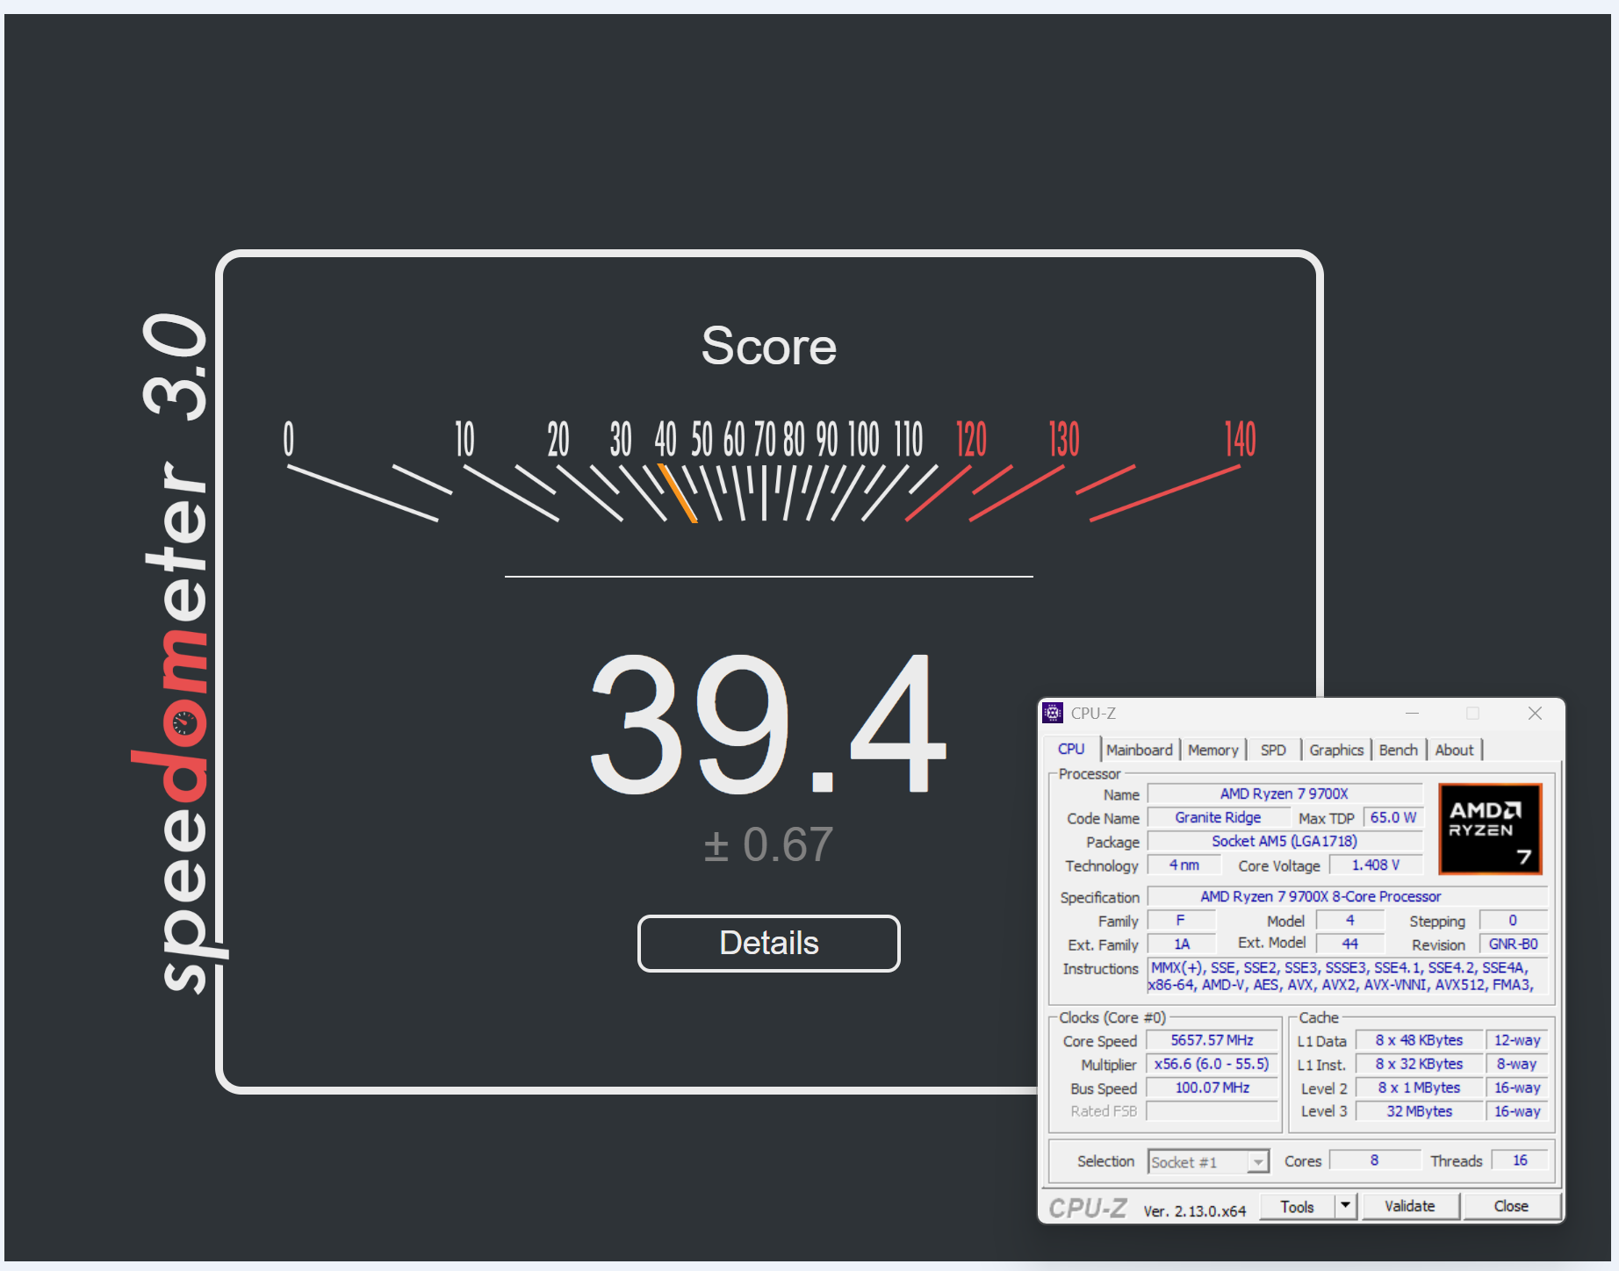Close the CPU-Z window with the X

click(1535, 714)
